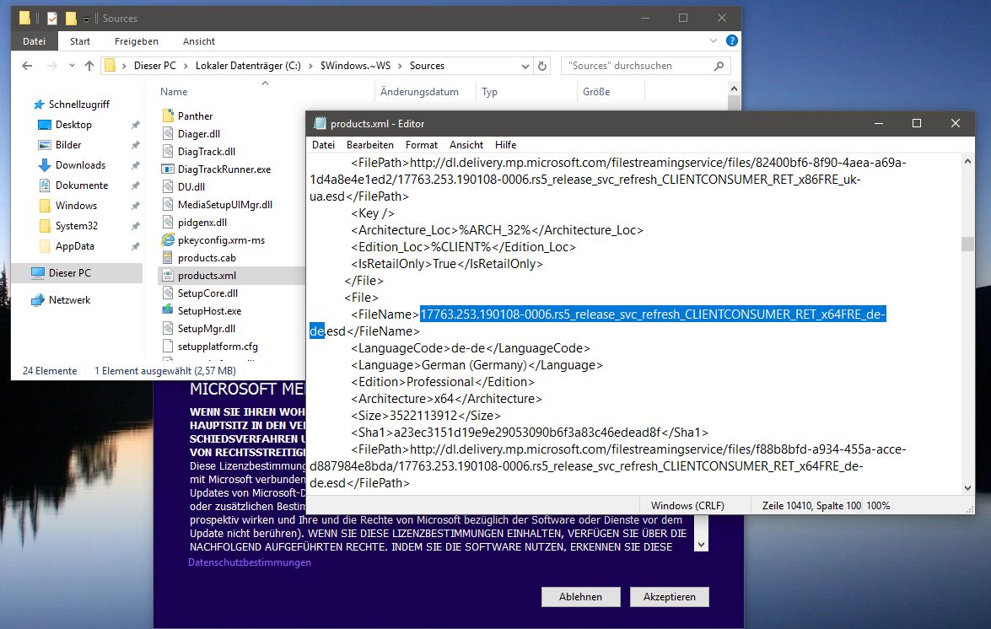Switch to the Freigeben ribbon tab
The height and width of the screenshot is (629, 991).
tap(137, 41)
